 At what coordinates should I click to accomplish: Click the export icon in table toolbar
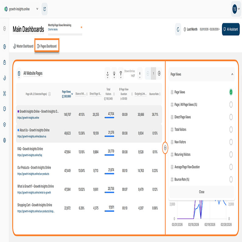coord(107,74)
